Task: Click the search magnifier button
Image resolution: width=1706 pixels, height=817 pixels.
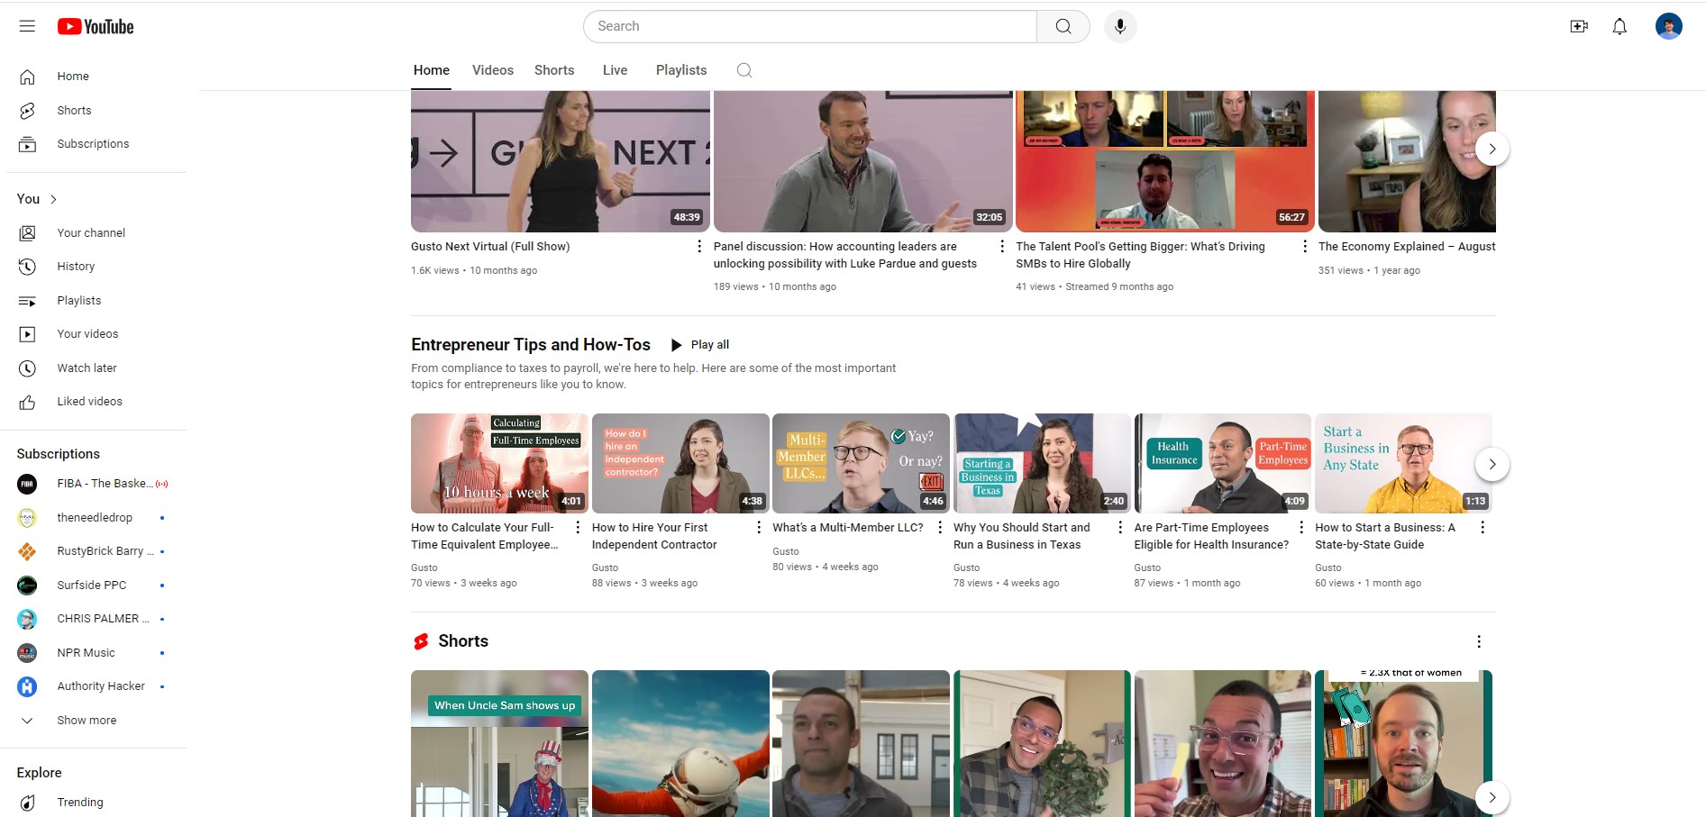Action: click(1063, 26)
